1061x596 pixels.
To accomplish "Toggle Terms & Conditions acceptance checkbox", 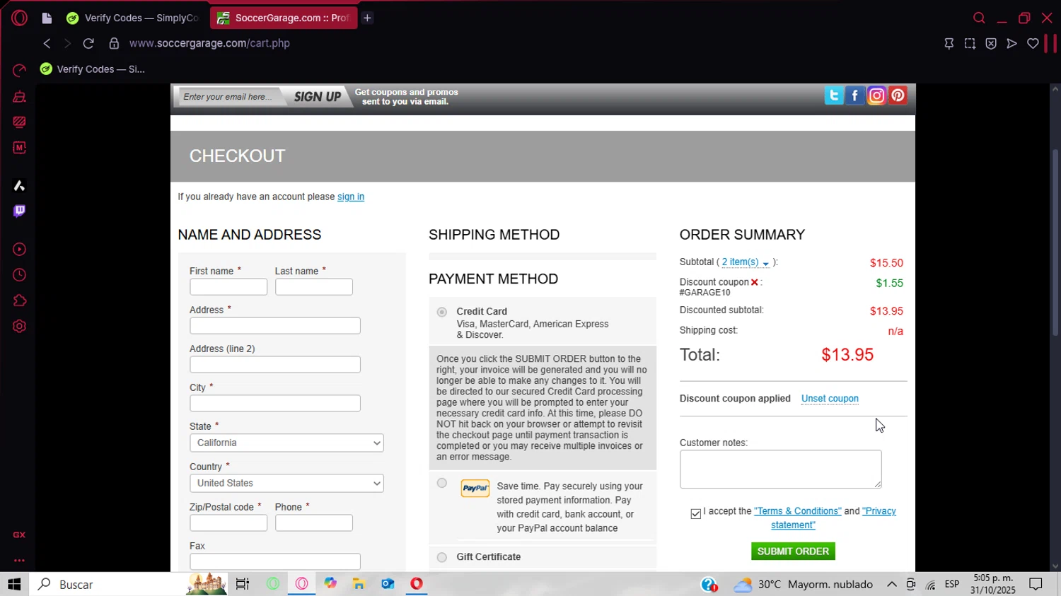I will tap(696, 514).
